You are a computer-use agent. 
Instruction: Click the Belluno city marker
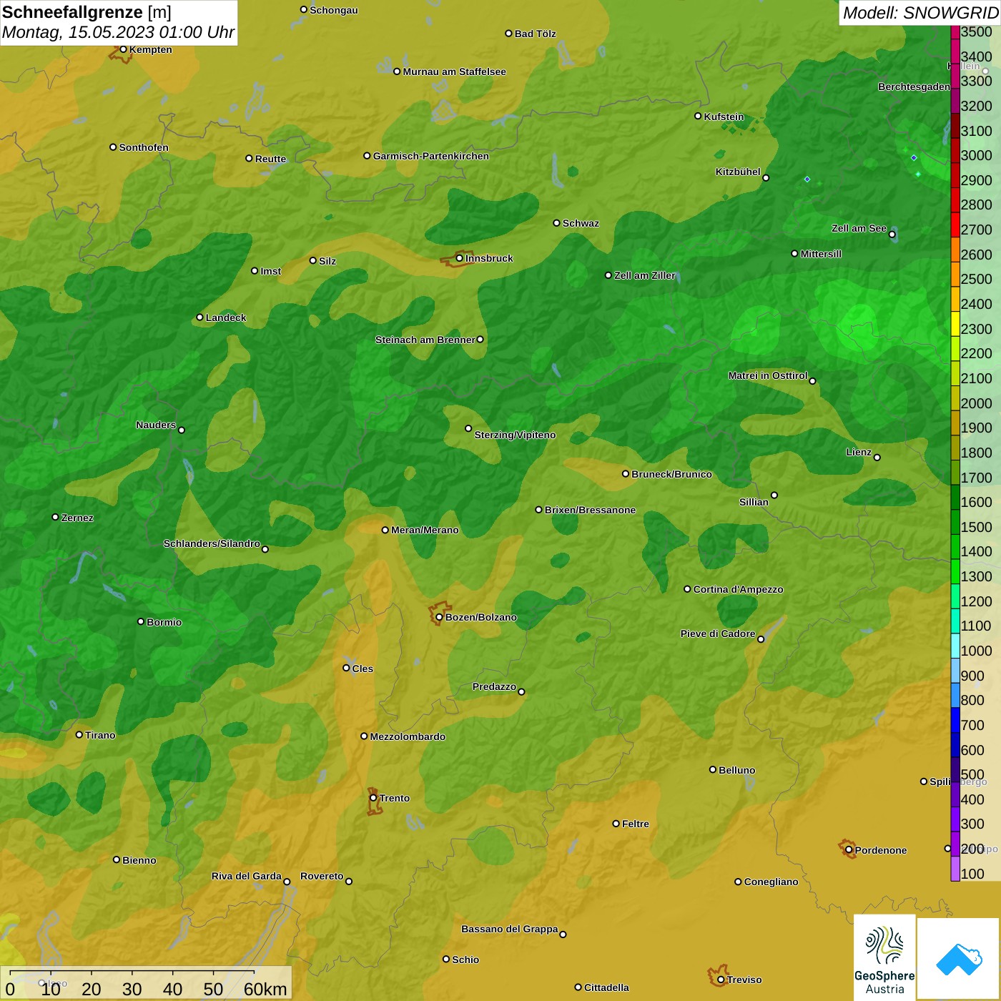pos(713,769)
